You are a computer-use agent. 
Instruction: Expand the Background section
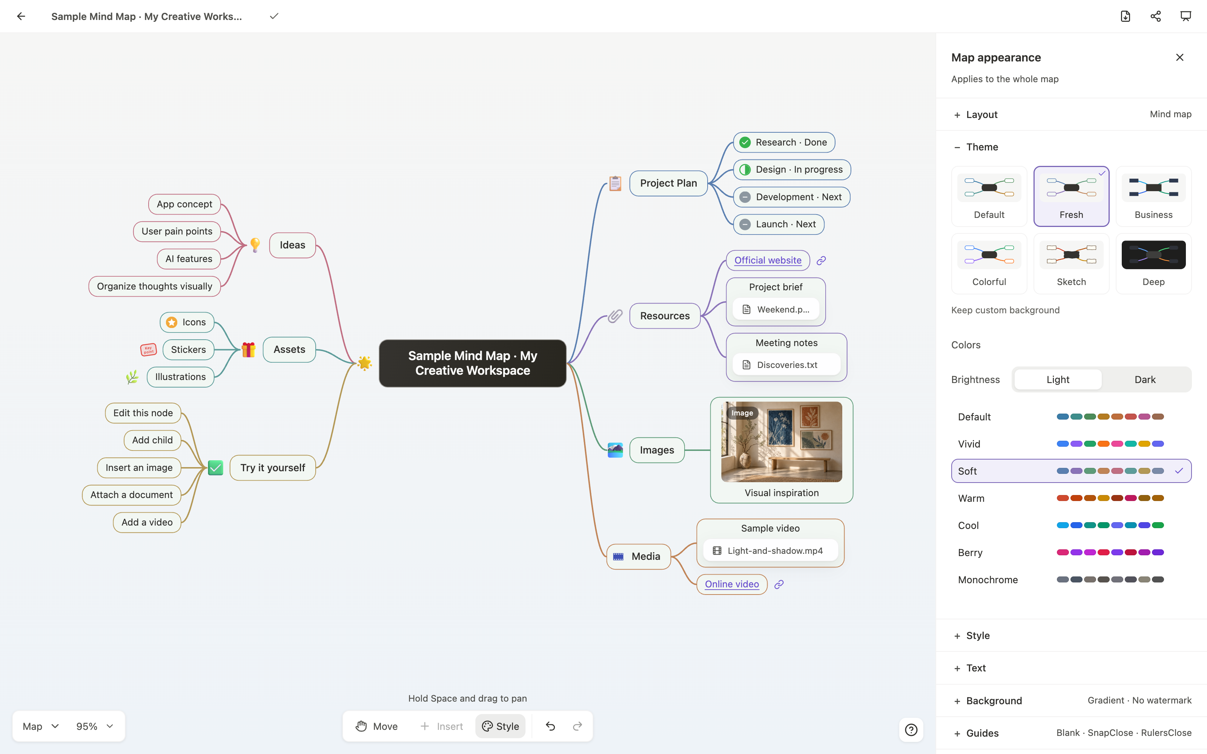(1071, 700)
